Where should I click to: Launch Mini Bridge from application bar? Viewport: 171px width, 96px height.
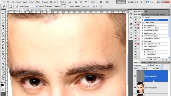click(81, 2)
